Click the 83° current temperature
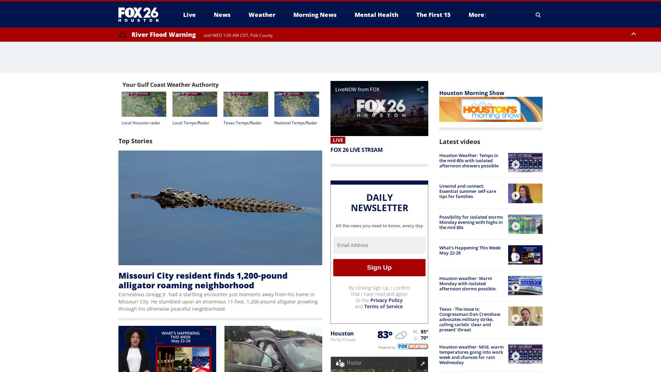Screen dimensions: 661x372 [x=385, y=334]
